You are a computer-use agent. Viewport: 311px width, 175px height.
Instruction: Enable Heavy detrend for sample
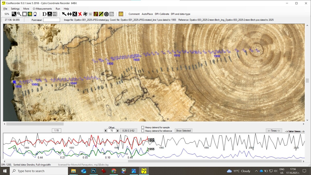143,127
